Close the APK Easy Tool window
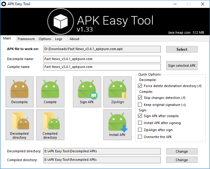Viewport: 210px width, 169px height. coord(203,4)
